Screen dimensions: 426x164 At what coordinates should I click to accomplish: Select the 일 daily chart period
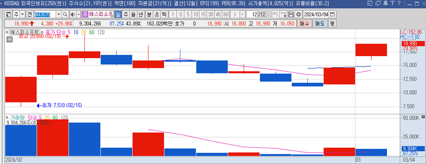[x=118, y=14]
